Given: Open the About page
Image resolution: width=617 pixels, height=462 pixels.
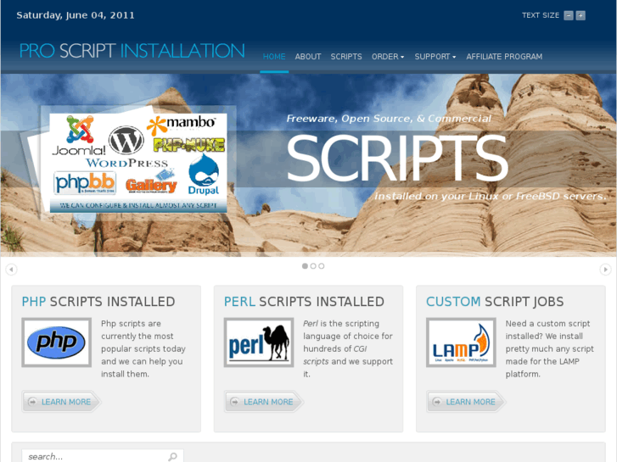Looking at the screenshot, I should (308, 57).
